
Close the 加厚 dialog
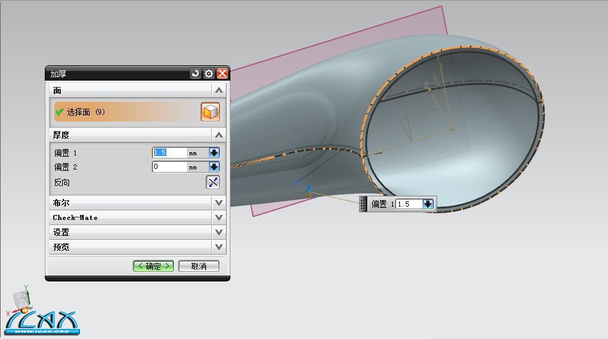[x=222, y=73]
